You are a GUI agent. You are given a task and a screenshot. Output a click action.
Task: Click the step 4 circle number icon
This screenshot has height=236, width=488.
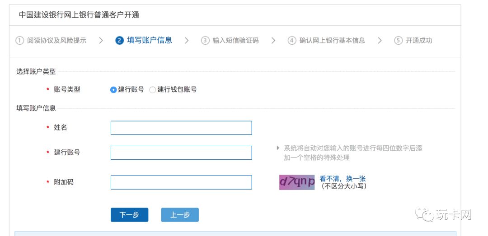pos(291,41)
